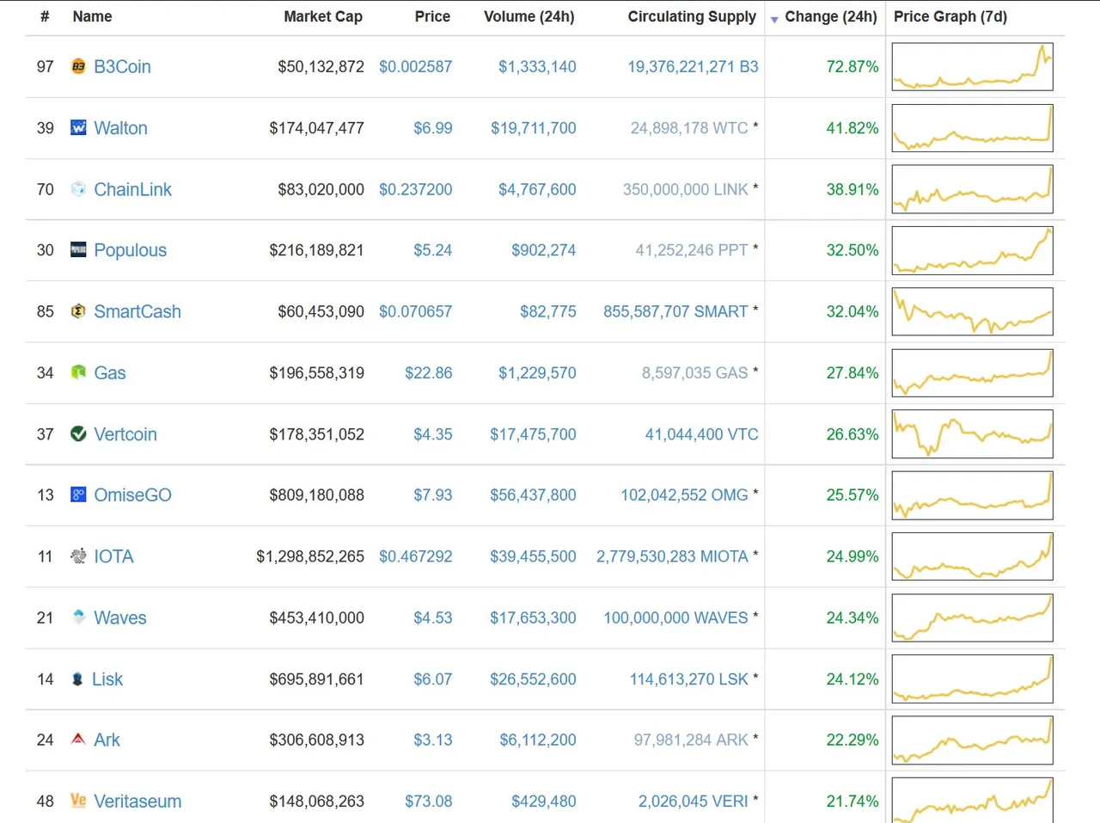Sort table by Name header
This screenshot has width=1100, height=823.
[92, 16]
